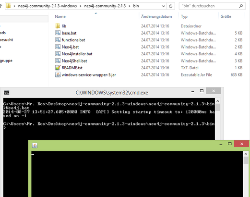Expand chevron before neo4j-community-2.1.3-windows breadcrumb

14,6
